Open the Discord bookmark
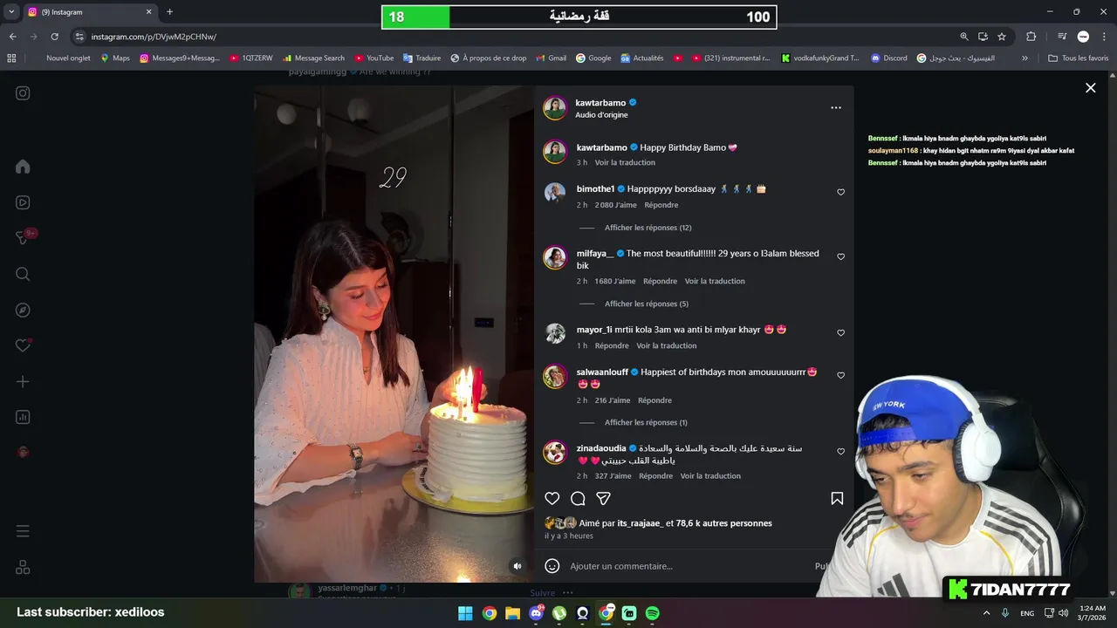 click(x=888, y=58)
